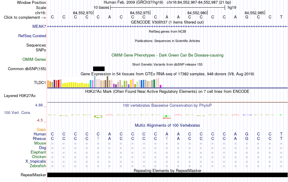Select the dark green GTEx expression bar
Screen dimensions: 288x182
(x=154, y=83)
